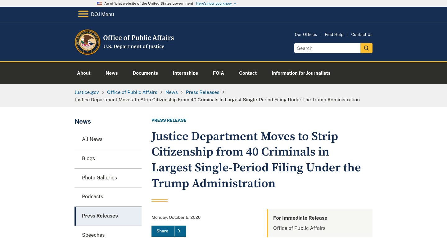
Task: Select Speeches in the sidebar
Action: pyautogui.click(x=108, y=235)
